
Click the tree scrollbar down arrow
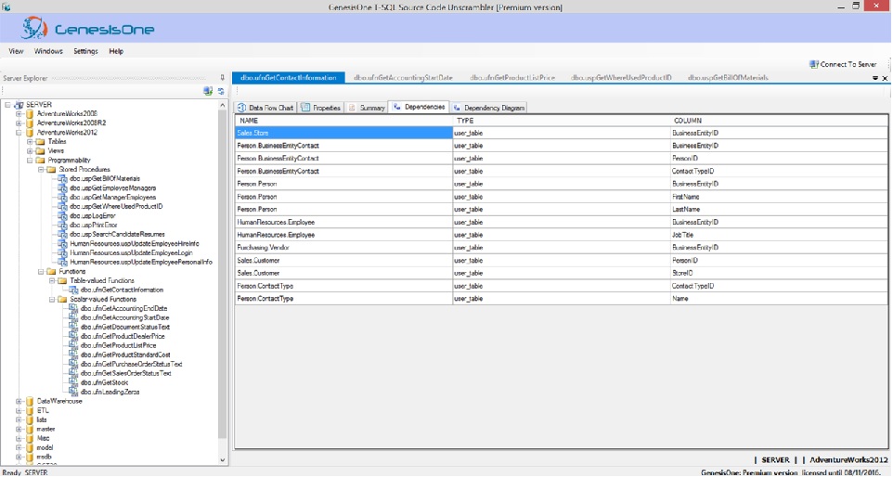(223, 460)
